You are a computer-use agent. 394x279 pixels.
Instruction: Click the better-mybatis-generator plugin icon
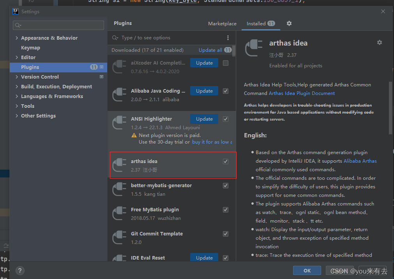click(119, 189)
